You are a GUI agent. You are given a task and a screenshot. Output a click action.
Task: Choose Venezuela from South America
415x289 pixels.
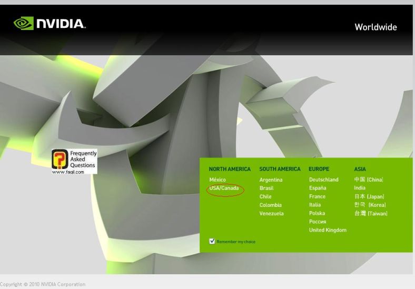(271, 213)
